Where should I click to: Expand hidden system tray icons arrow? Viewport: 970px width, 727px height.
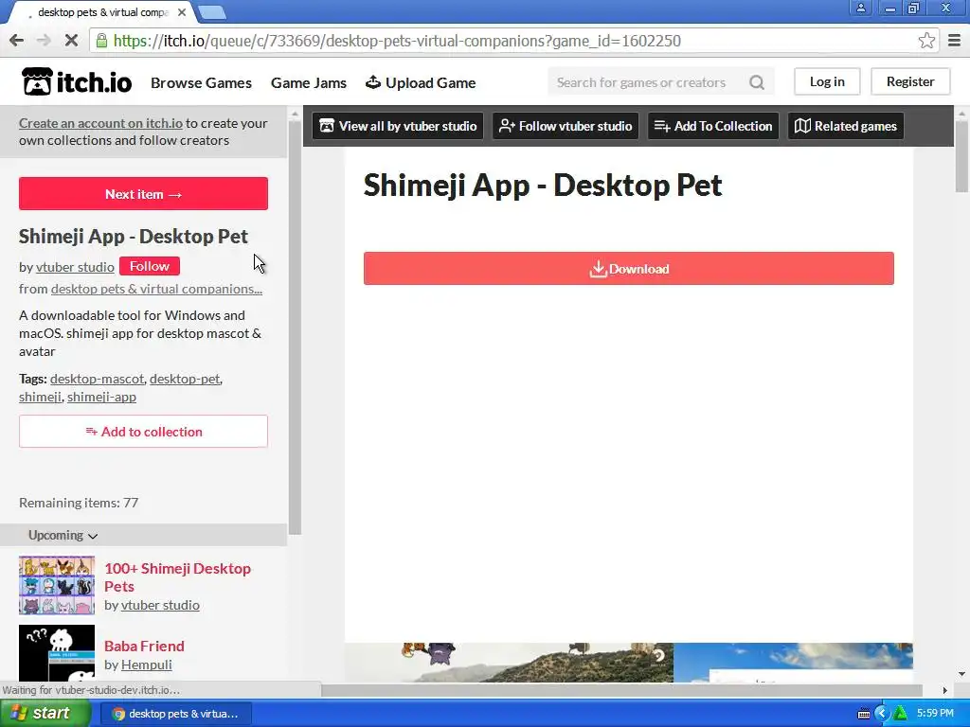click(x=882, y=714)
